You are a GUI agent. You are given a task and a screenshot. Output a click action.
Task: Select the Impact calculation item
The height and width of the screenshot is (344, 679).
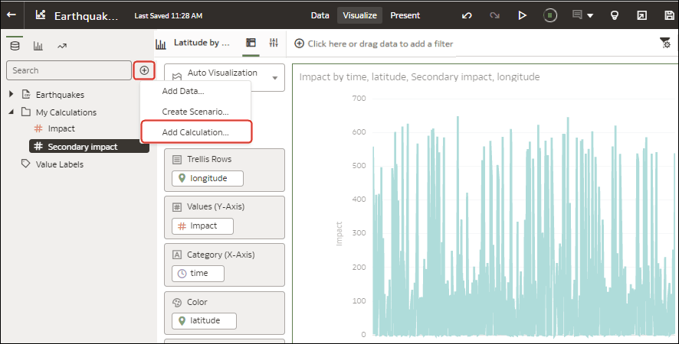61,128
